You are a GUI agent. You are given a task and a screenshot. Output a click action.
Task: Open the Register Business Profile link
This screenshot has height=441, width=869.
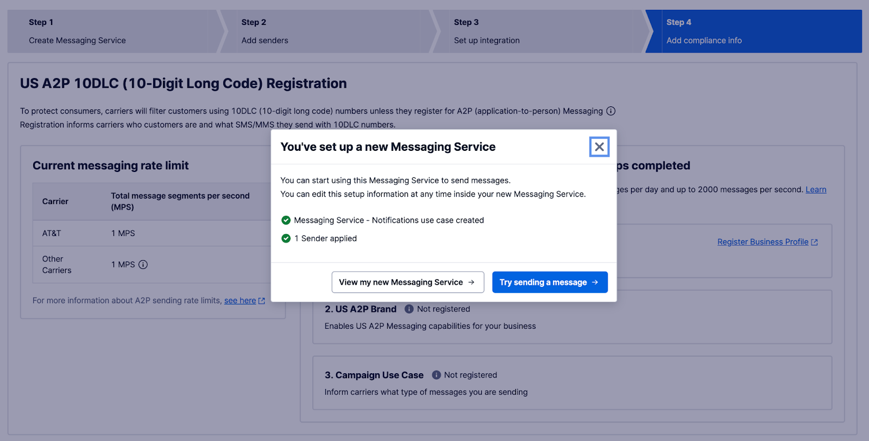point(763,242)
